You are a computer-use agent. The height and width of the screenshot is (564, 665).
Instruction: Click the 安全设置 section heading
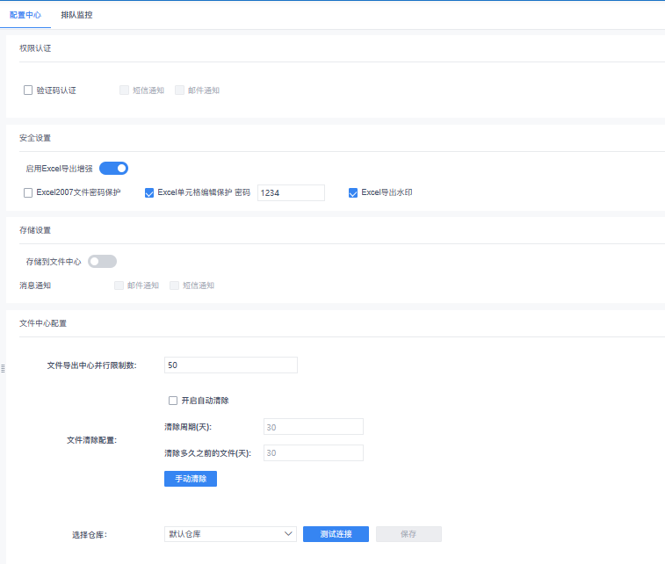point(35,138)
